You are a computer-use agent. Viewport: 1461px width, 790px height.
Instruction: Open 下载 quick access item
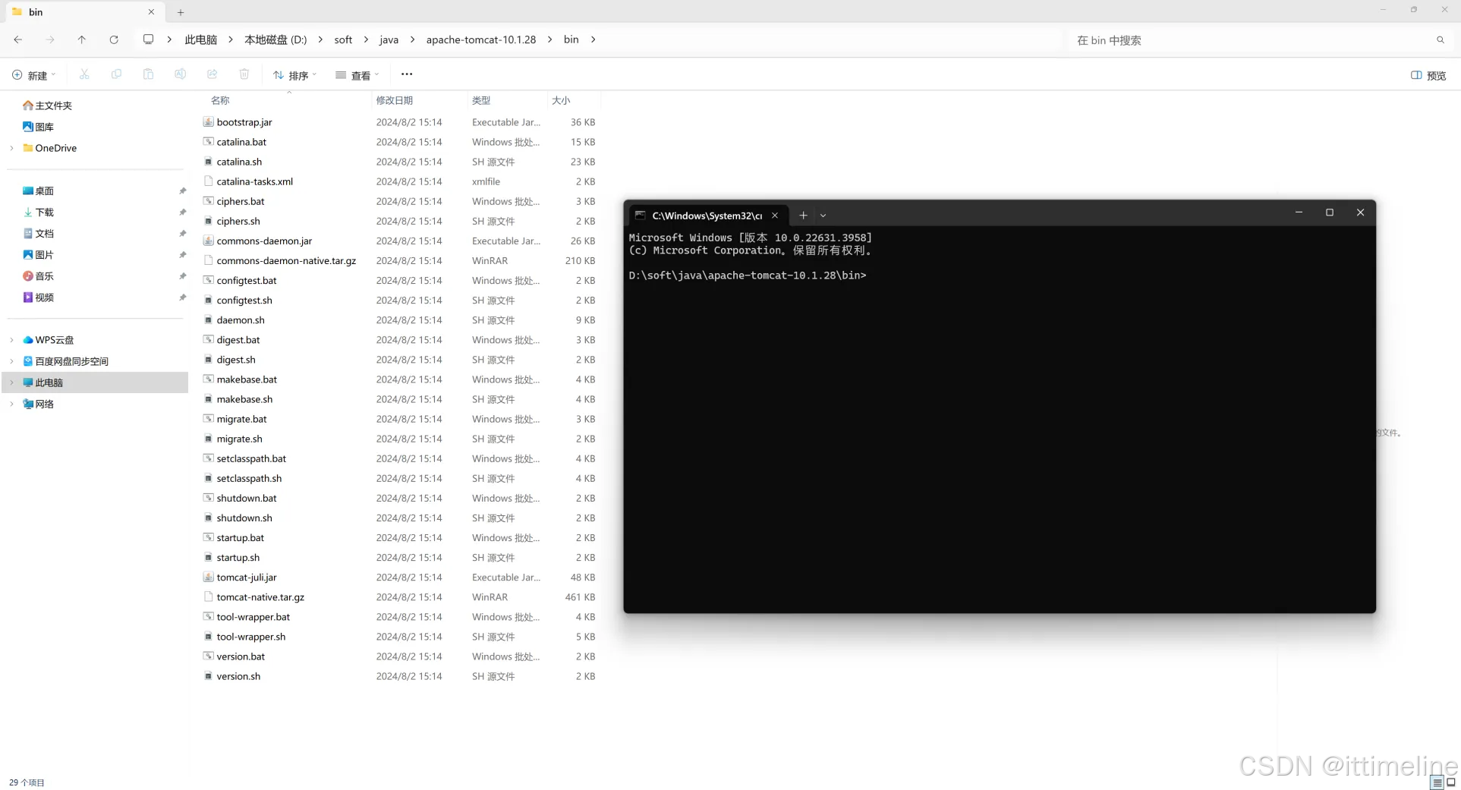[38, 212]
